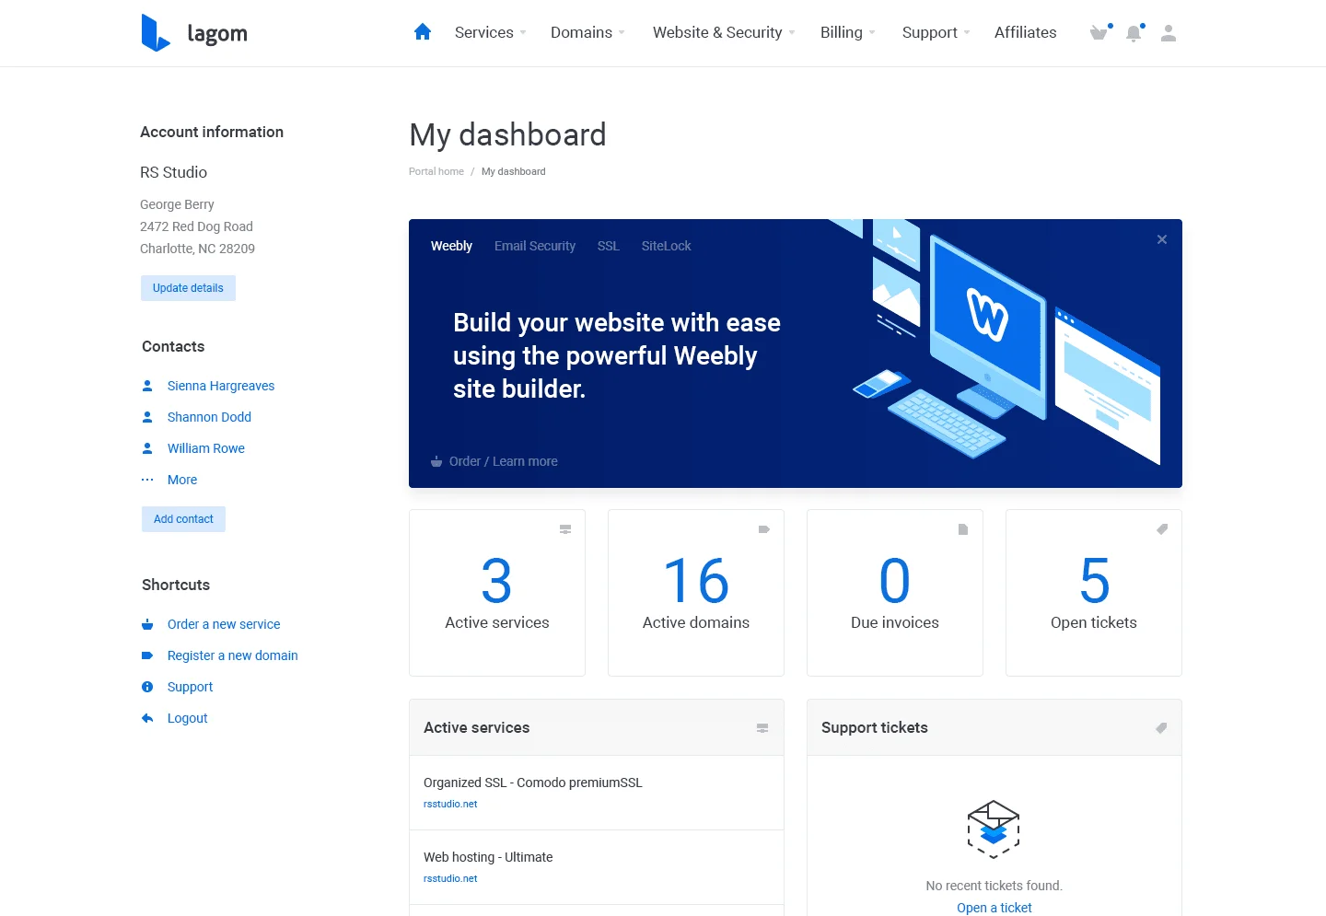Open the 5 Open tickets tile

coord(1094,593)
